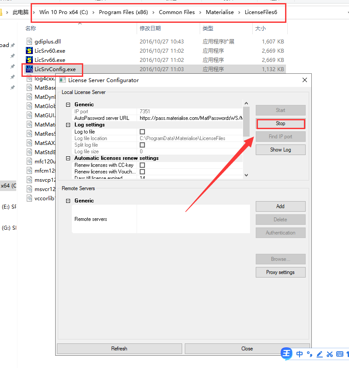Image resolution: width=349 pixels, height=368 pixels.
Task: Click the Refresh button
Action: (120, 349)
